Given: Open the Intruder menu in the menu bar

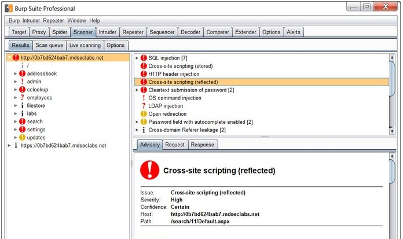Looking at the screenshot, I should (31, 21).
